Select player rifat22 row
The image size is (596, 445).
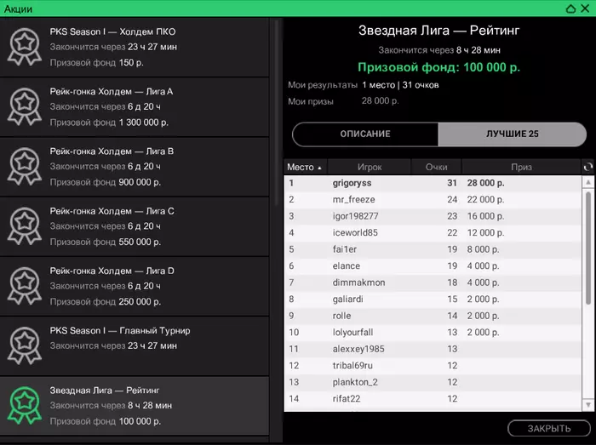pyautogui.click(x=433, y=399)
